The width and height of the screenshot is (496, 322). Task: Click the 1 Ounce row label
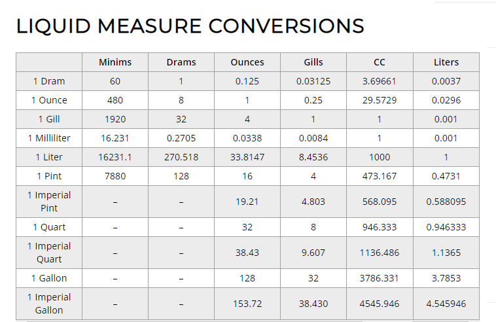pyautogui.click(x=49, y=100)
